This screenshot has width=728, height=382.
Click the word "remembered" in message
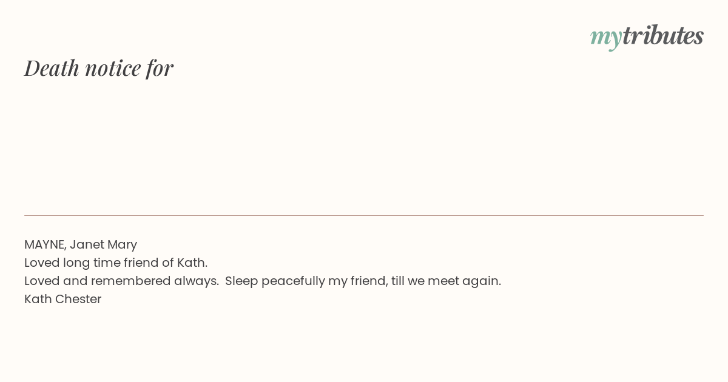(130, 281)
